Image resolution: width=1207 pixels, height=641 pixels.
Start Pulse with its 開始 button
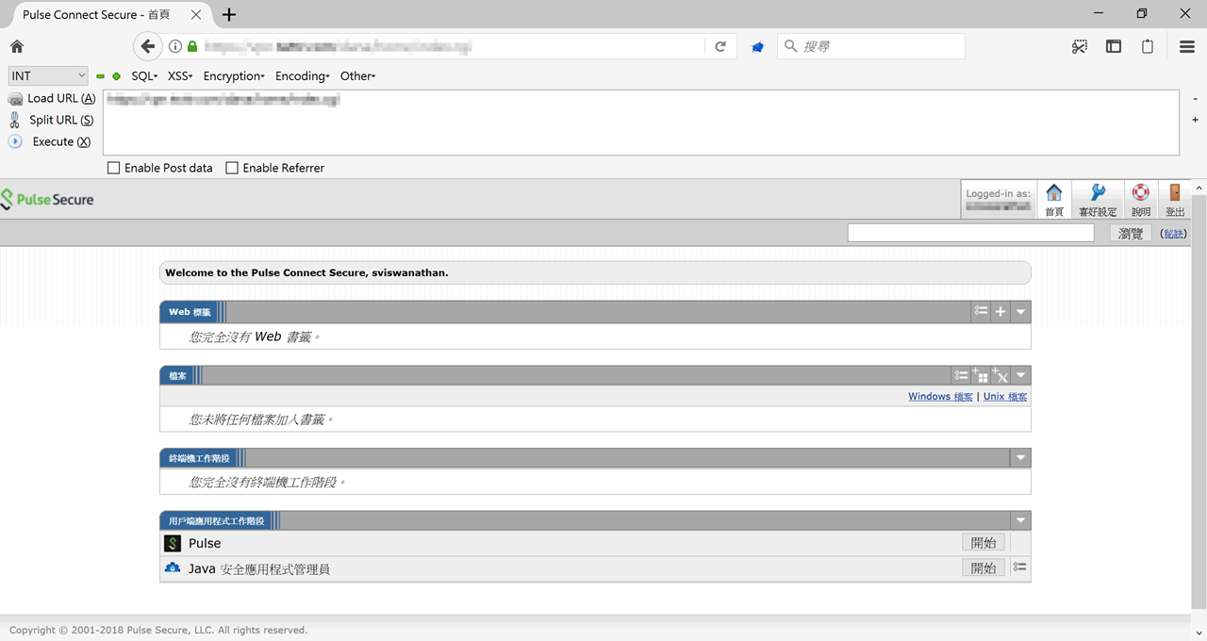984,542
